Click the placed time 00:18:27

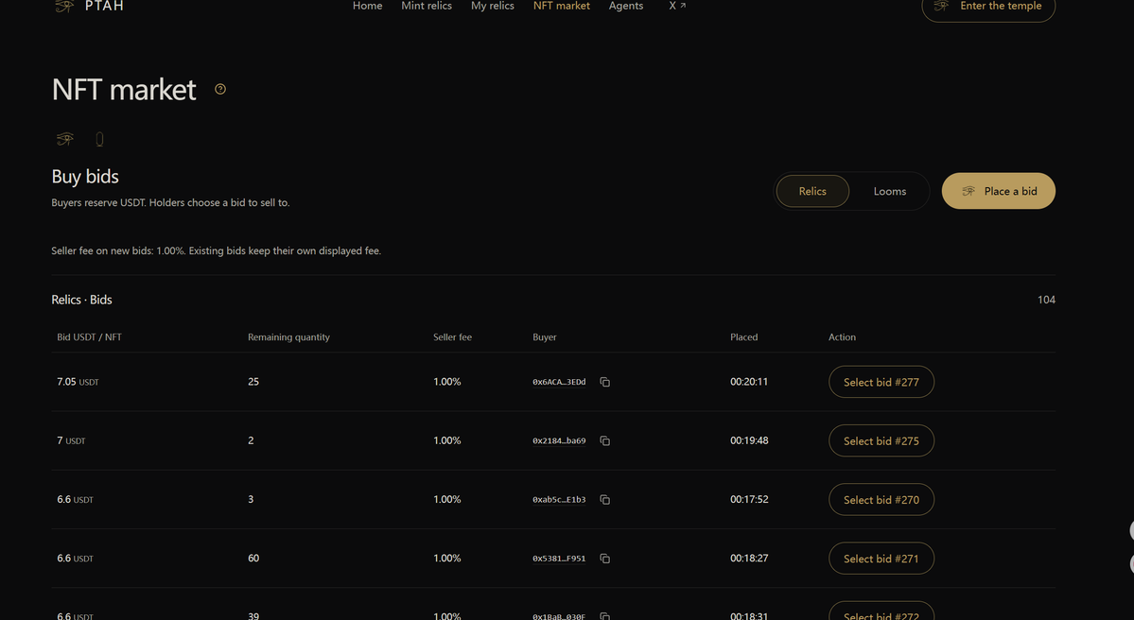749,559
